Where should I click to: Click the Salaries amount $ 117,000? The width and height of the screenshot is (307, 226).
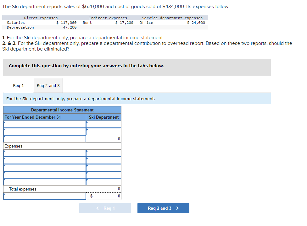[66, 23]
